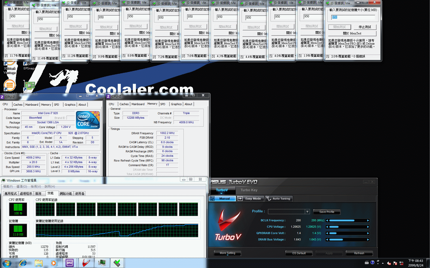Show hidden tray icons arrow
Screen dimensions: 430x268
tap(383, 263)
